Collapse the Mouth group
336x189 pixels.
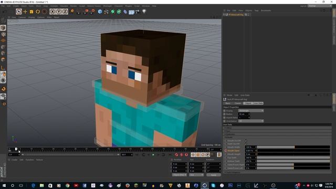pos(225,138)
